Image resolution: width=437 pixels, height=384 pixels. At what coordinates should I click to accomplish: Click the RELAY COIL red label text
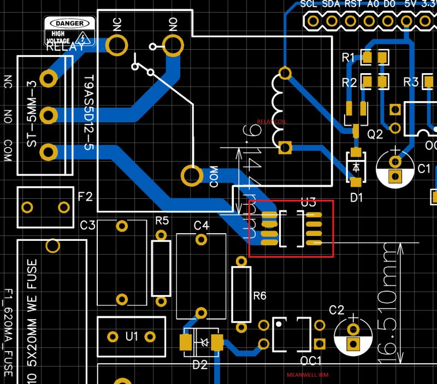[271, 120]
